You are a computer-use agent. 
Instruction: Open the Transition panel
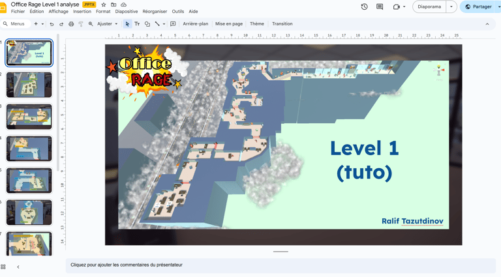282,24
